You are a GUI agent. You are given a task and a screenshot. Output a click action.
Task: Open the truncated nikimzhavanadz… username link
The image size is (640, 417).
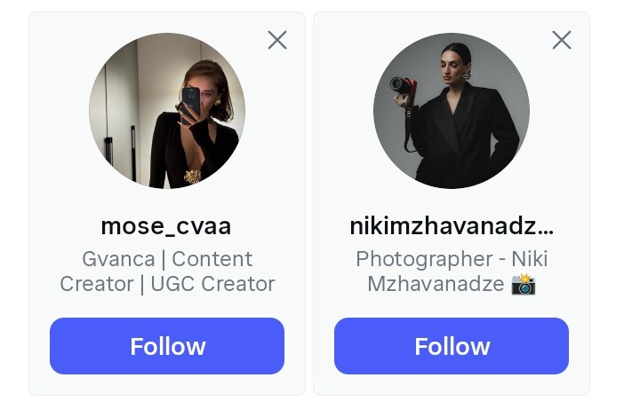coord(452,226)
